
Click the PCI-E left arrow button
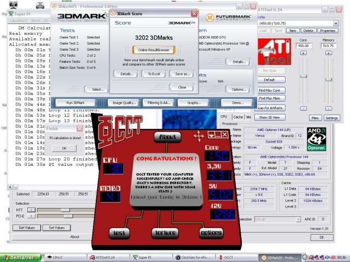click(31, 216)
